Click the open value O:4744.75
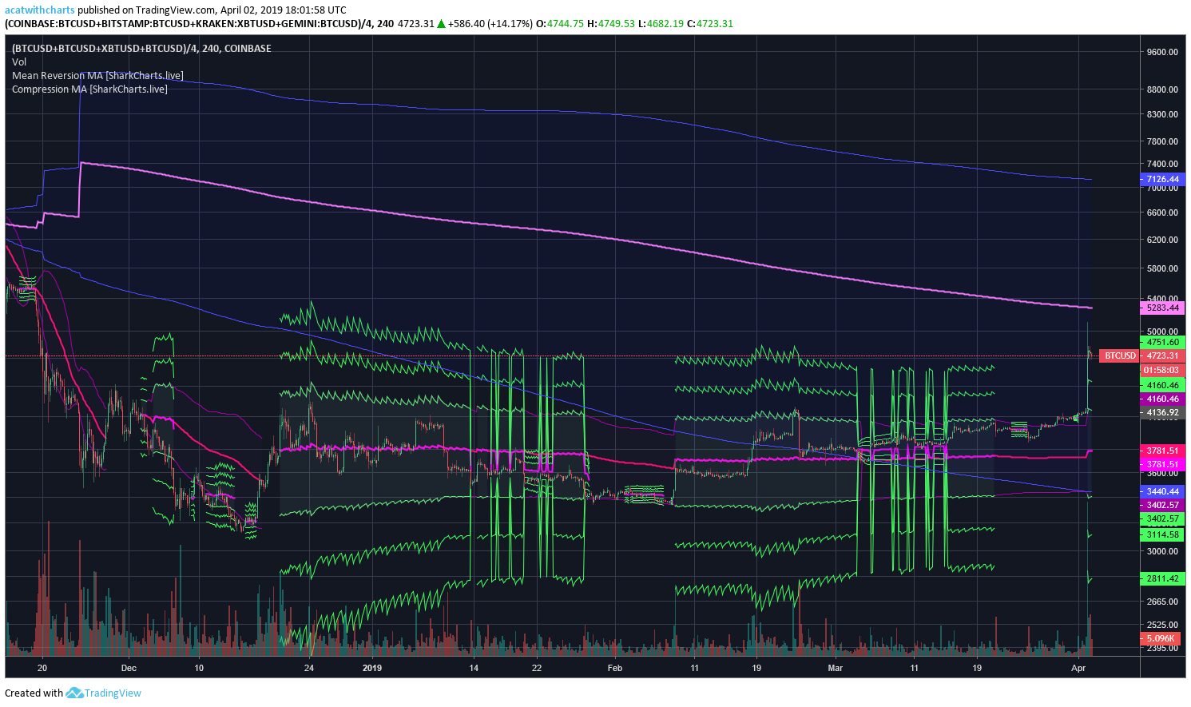 tap(560, 23)
